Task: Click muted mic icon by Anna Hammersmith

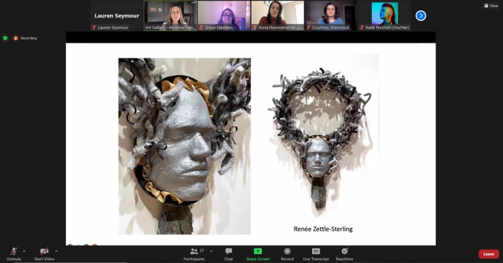Action: pos(255,27)
